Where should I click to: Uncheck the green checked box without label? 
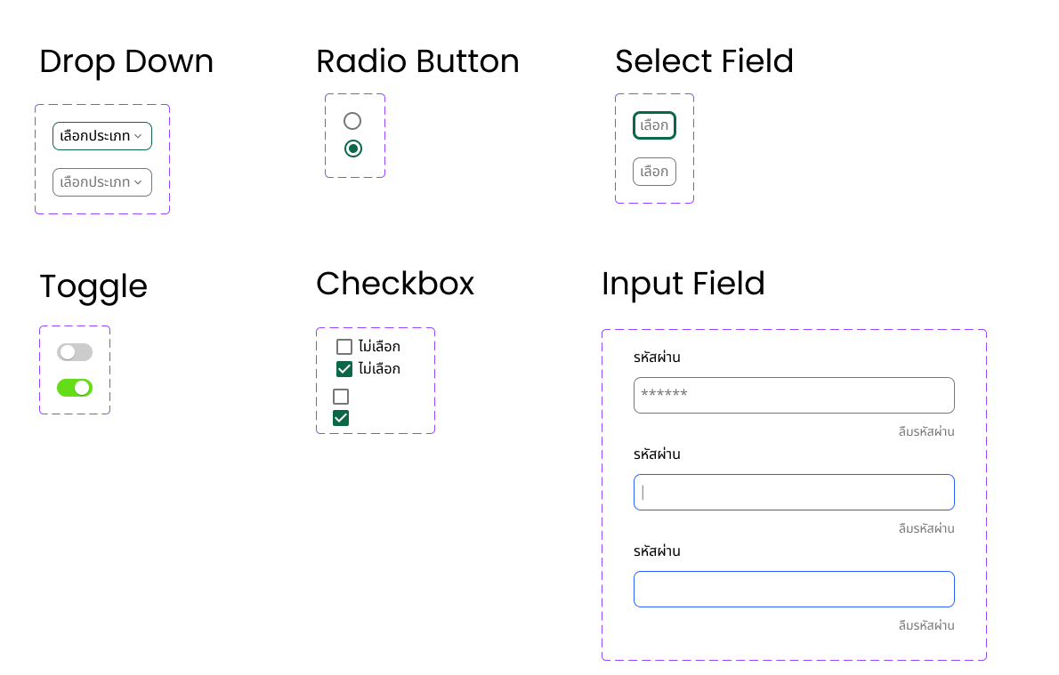[x=341, y=418]
